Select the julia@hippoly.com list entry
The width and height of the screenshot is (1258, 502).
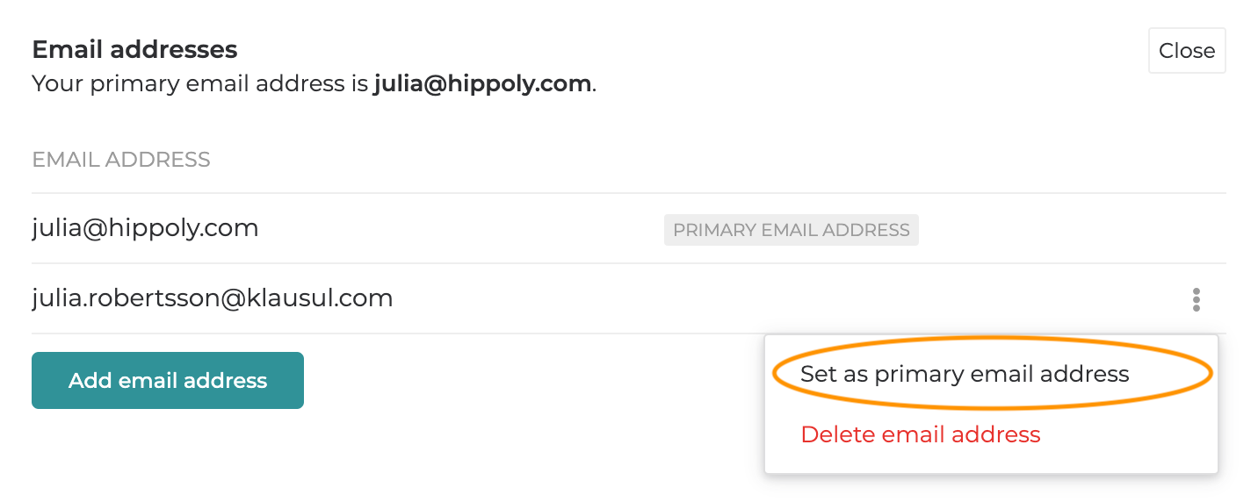pyautogui.click(x=146, y=229)
